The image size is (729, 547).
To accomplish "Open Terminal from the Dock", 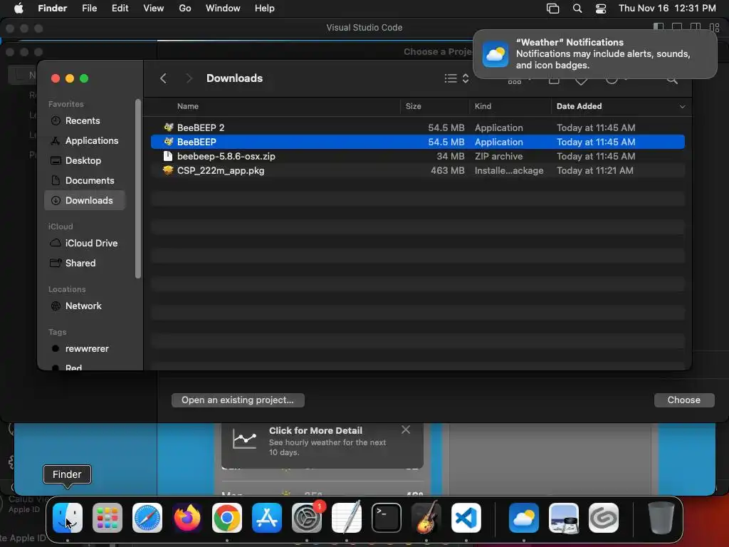I will (387, 518).
